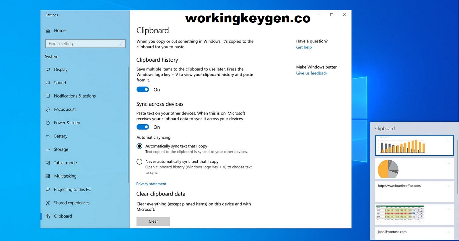This screenshot has width=459, height=241.
Task: Open options for the fourthcoffee.com URL item
Action: (448, 186)
